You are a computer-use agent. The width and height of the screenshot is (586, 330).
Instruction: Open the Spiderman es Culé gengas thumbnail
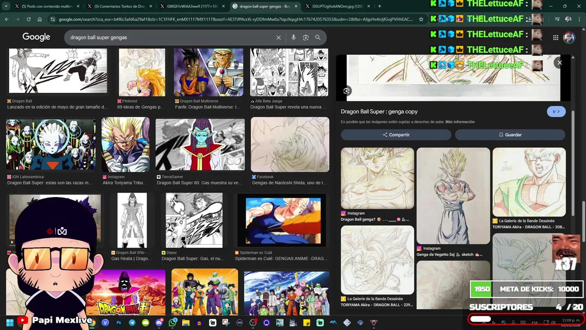point(282,220)
